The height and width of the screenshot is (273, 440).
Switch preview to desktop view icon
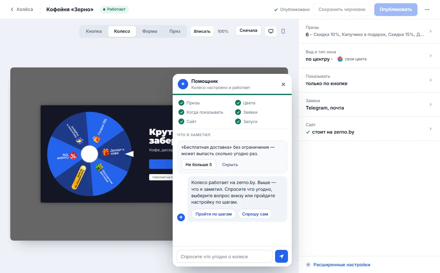(x=271, y=31)
